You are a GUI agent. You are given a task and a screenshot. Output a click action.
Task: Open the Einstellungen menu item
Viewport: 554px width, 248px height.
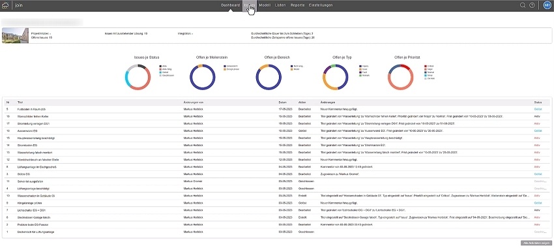(x=321, y=5)
